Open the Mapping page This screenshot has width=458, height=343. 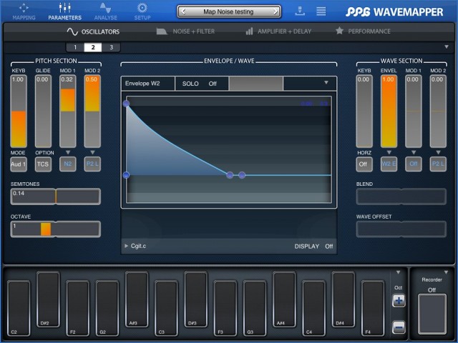tap(24, 10)
